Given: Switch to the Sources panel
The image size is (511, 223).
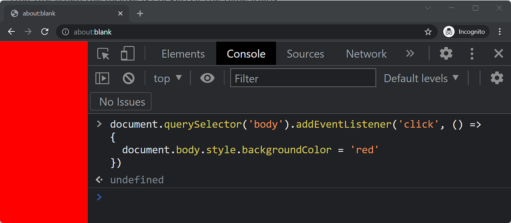Looking at the screenshot, I should pos(305,54).
